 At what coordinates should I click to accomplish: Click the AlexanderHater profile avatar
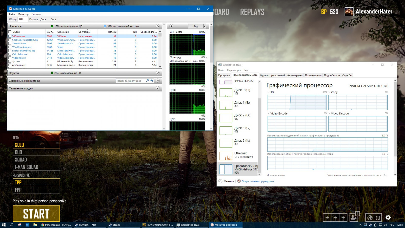[349, 12]
